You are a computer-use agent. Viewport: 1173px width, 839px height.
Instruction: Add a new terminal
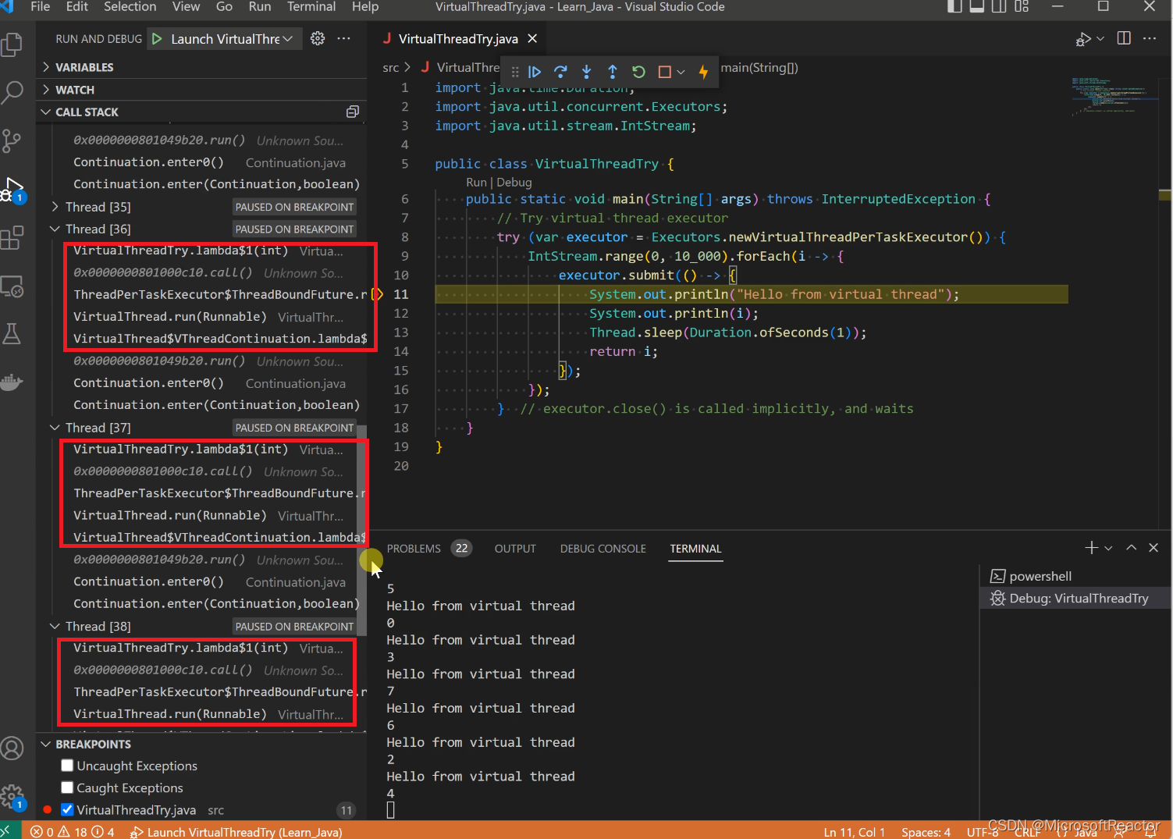(x=1091, y=548)
